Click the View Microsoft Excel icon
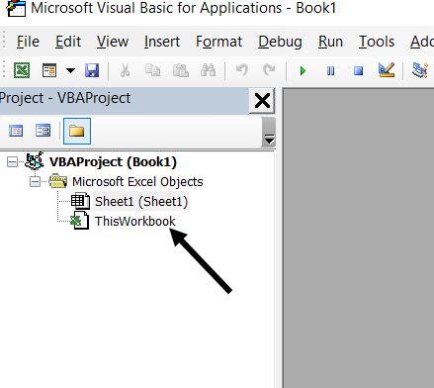 (22, 70)
